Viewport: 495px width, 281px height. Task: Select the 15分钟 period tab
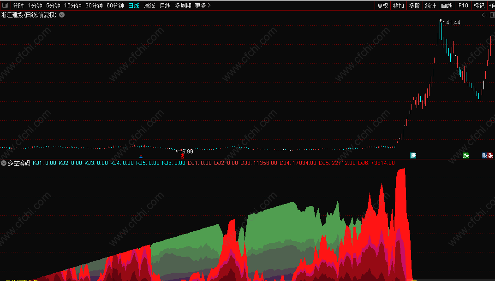(x=72, y=6)
